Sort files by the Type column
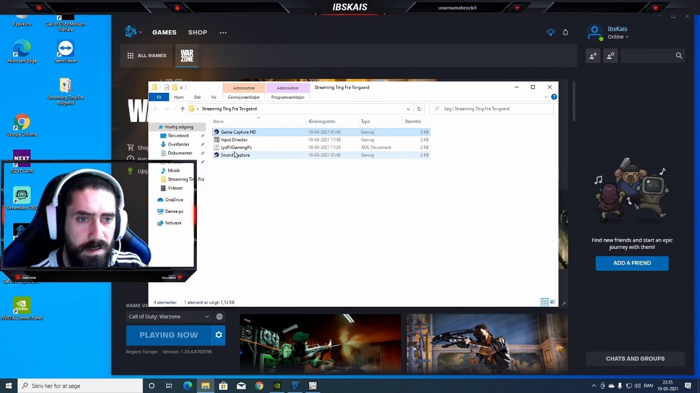This screenshot has width=700, height=393. click(x=380, y=121)
